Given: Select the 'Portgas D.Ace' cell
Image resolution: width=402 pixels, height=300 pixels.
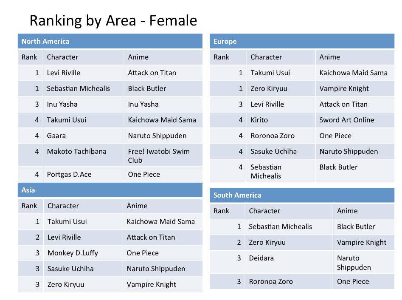Looking at the screenshot, I should point(69,174).
